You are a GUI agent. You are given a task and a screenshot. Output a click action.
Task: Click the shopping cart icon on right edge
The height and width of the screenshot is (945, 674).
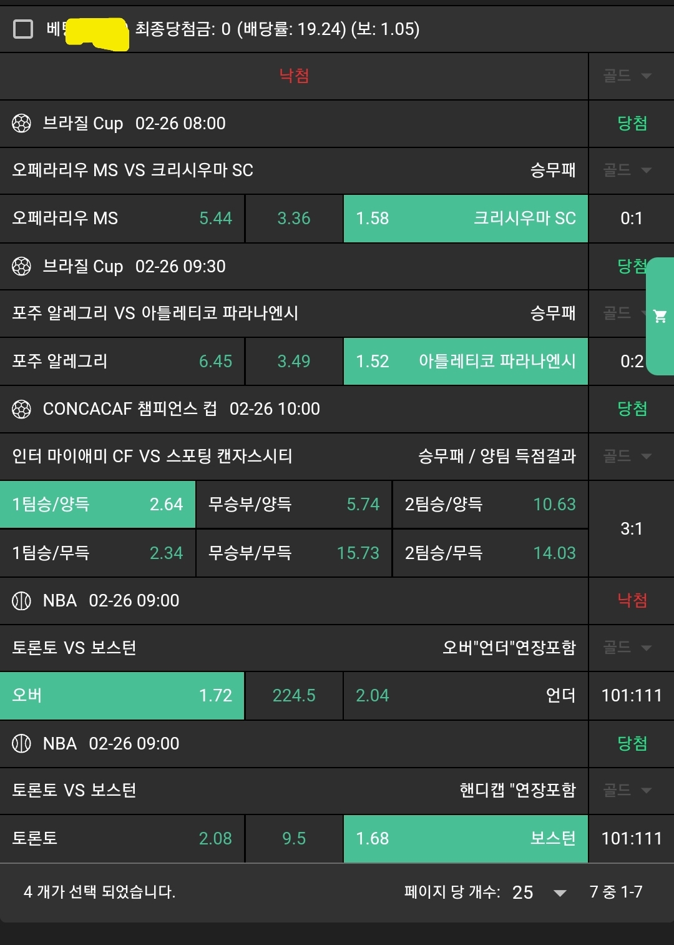pos(660,316)
